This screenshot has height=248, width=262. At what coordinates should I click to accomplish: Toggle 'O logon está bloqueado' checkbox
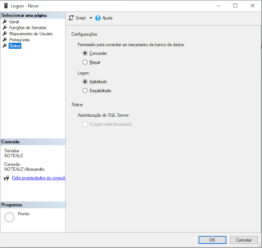pos(85,124)
